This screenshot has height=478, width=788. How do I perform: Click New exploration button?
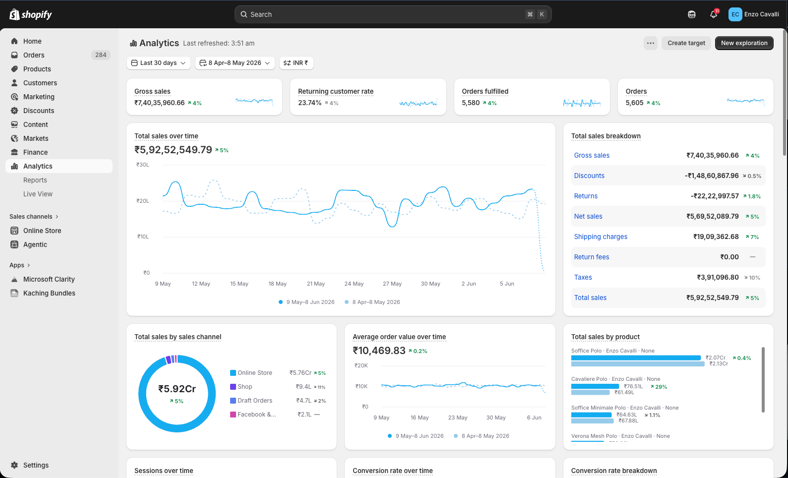coord(744,43)
